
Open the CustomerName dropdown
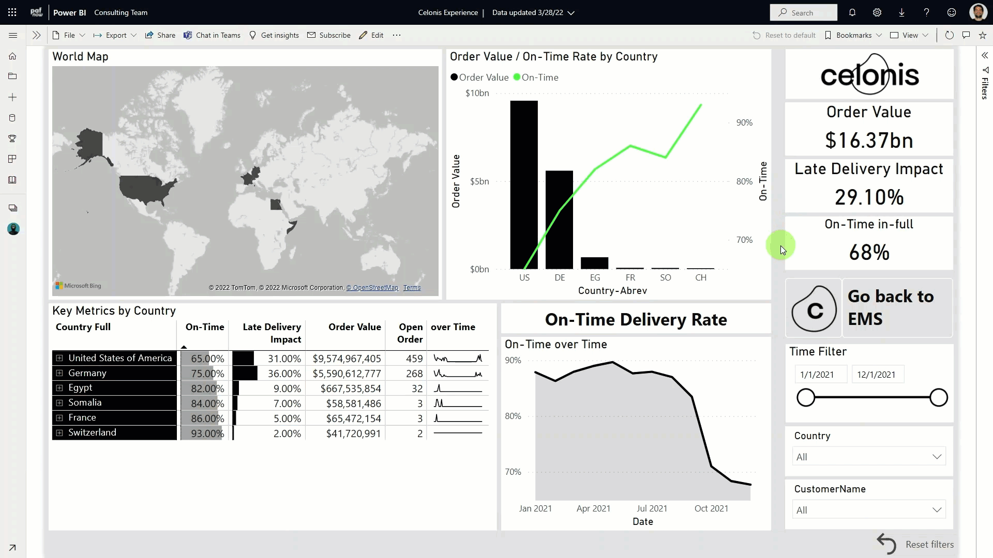[x=868, y=509]
